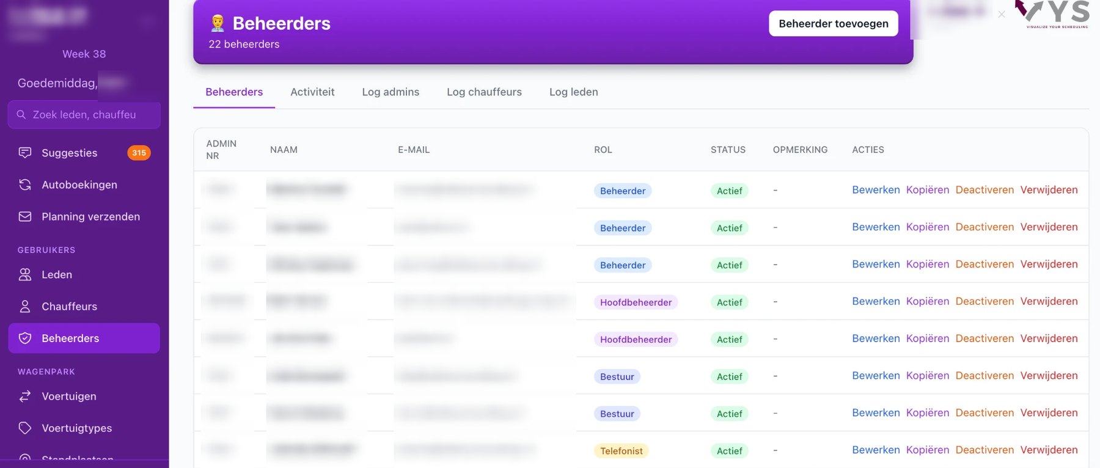Click the STATUS column header
Image resolution: width=1100 pixels, height=468 pixels.
tap(728, 150)
